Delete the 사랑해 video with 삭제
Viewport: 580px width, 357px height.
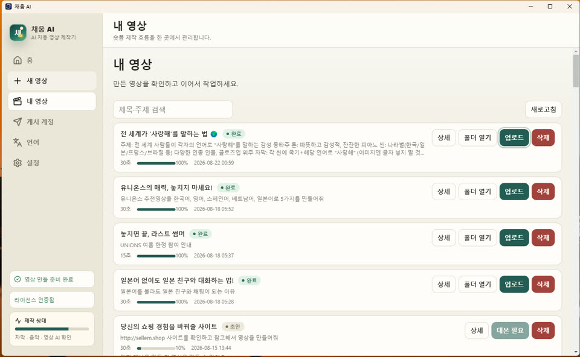(543, 137)
